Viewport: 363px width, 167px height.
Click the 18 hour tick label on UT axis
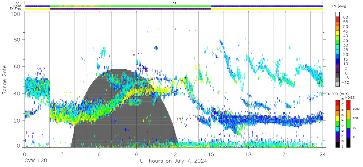[x=248, y=154]
